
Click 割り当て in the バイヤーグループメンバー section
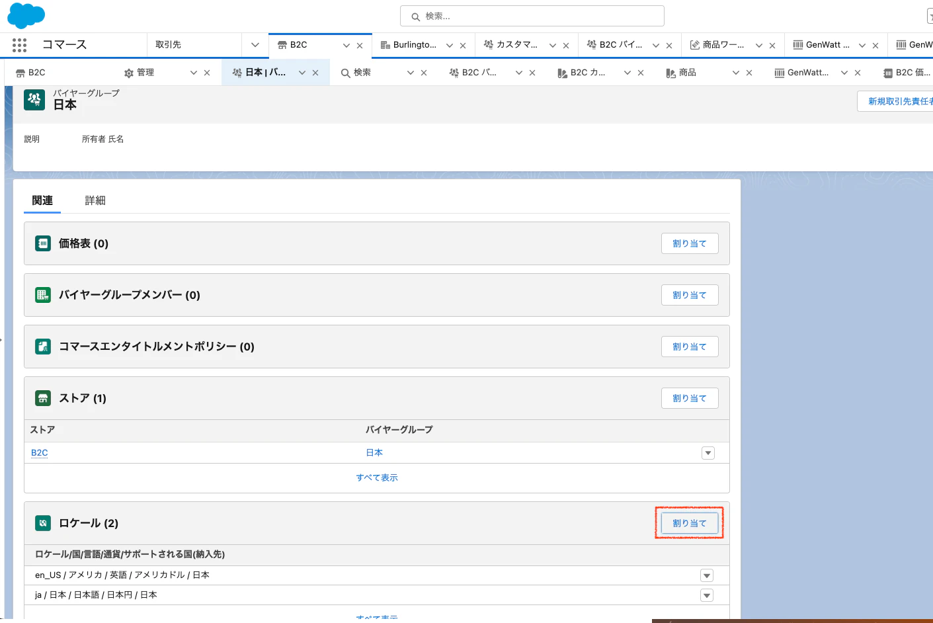[690, 295]
